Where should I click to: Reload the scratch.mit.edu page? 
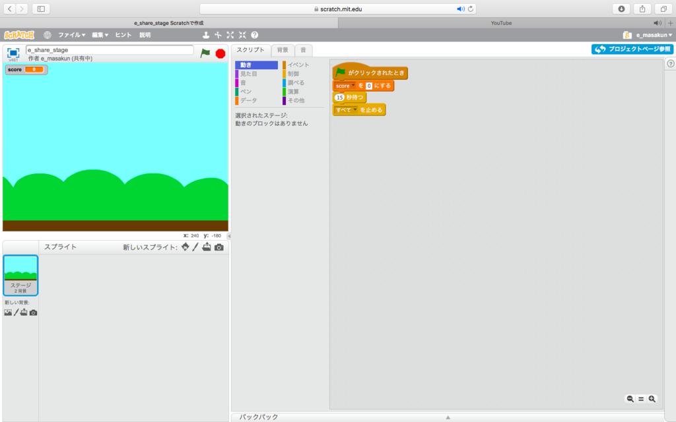(x=471, y=9)
